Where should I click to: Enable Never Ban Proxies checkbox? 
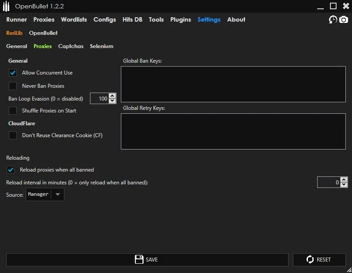coord(13,86)
